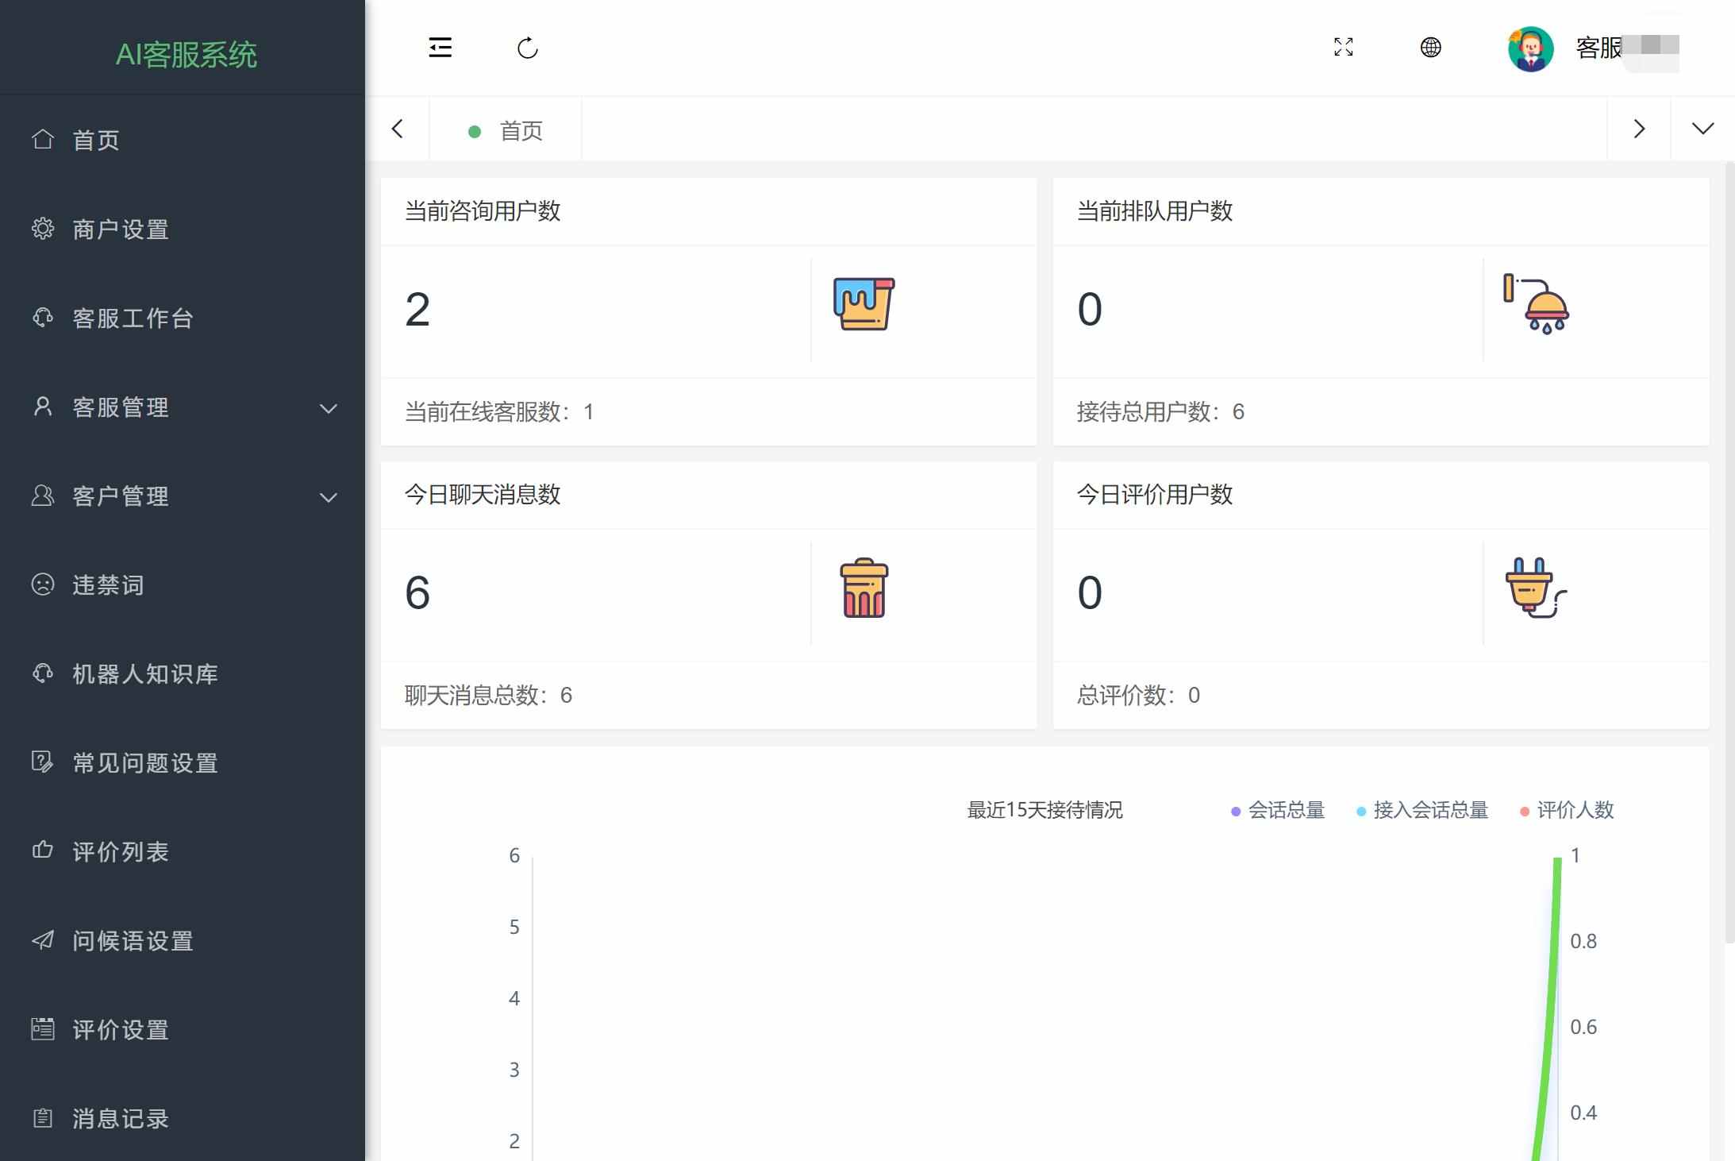The image size is (1735, 1161).
Task: Click the refresh page icon
Action: coord(528,48)
